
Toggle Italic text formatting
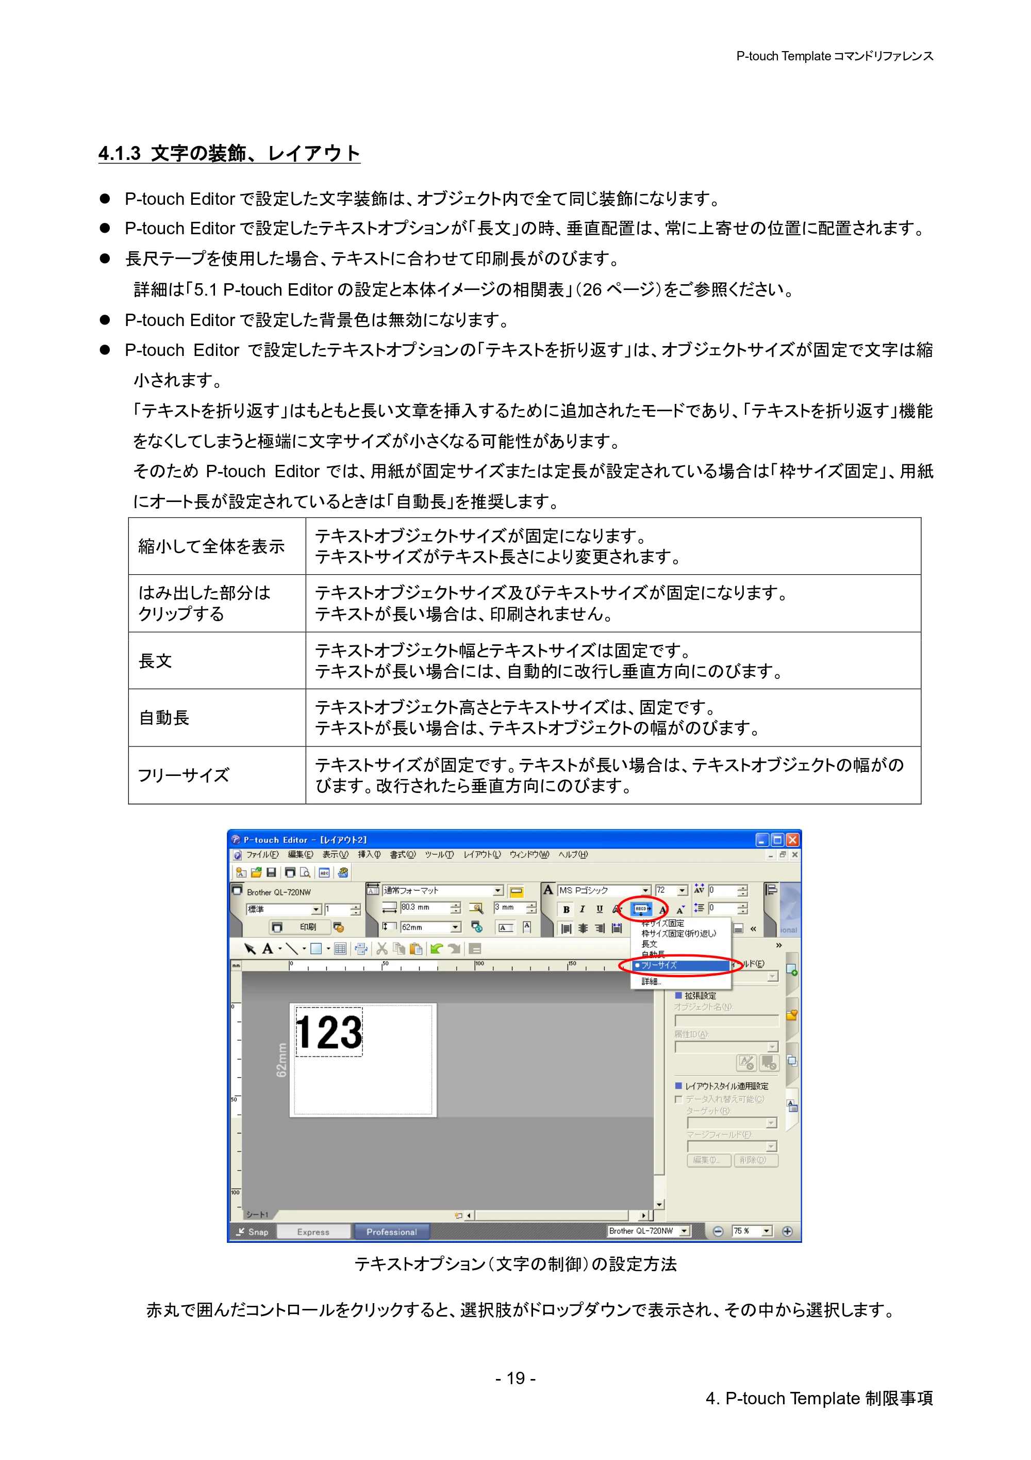(x=583, y=910)
